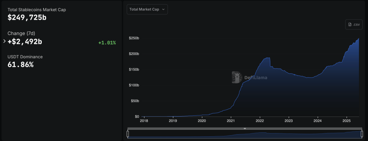Click the 2018 x-axis label
The image size is (368, 141).
click(144, 121)
